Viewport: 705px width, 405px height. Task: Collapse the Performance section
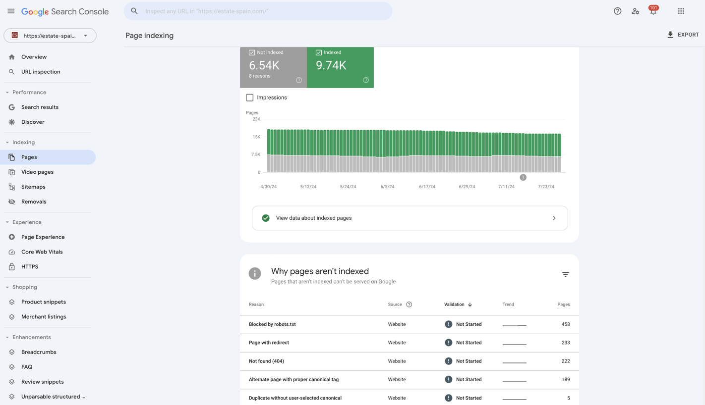click(6, 92)
